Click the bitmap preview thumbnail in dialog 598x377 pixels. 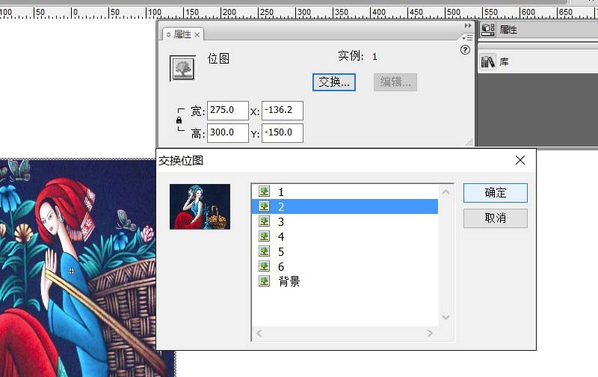click(200, 206)
